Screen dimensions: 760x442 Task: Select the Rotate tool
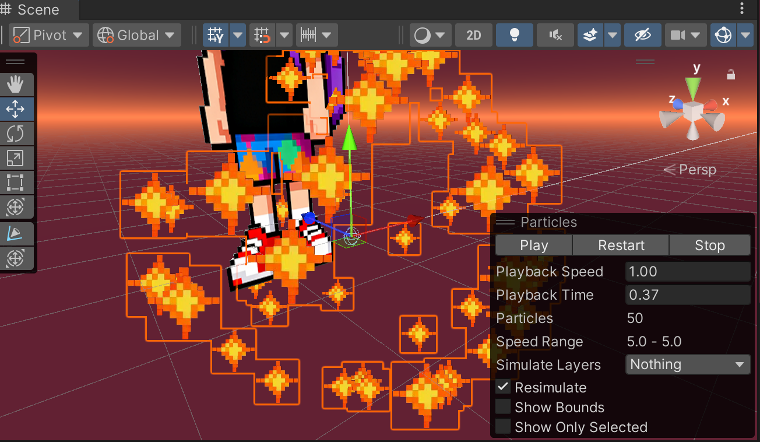click(15, 134)
